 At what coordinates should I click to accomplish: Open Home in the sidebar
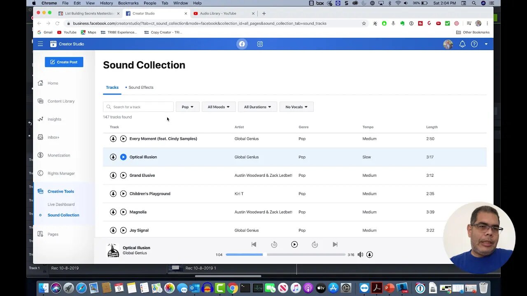click(x=53, y=83)
